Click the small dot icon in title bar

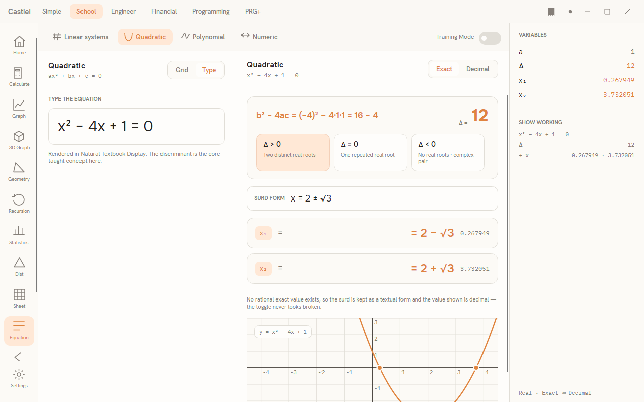click(570, 12)
